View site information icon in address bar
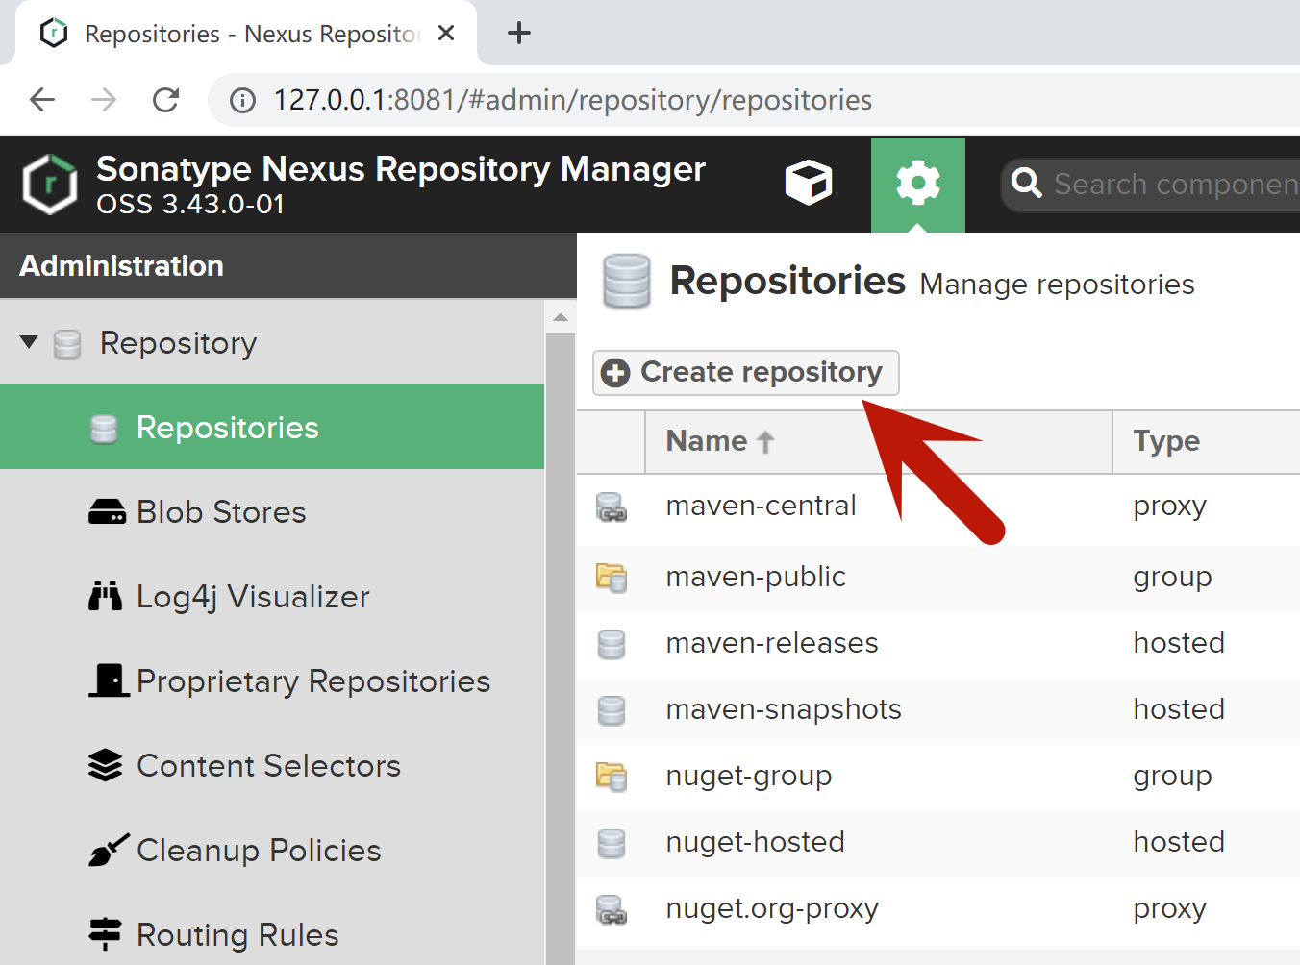Screen dimensions: 1300x965 tap(243, 100)
